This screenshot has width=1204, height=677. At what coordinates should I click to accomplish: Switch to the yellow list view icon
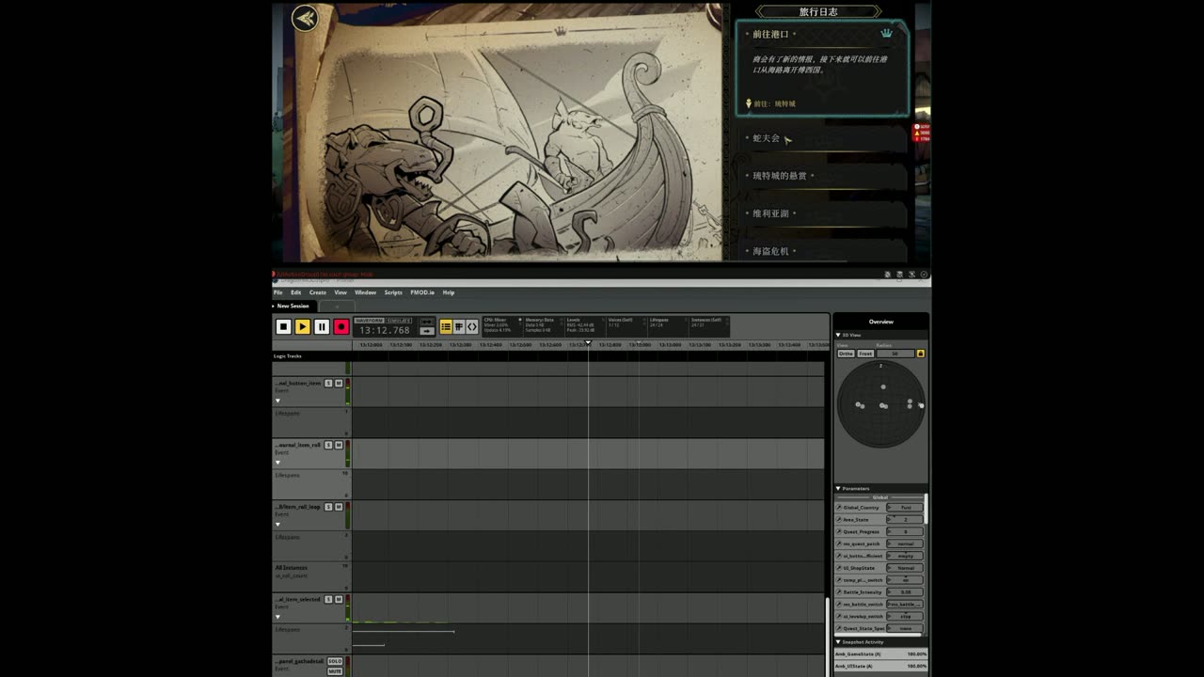point(446,326)
